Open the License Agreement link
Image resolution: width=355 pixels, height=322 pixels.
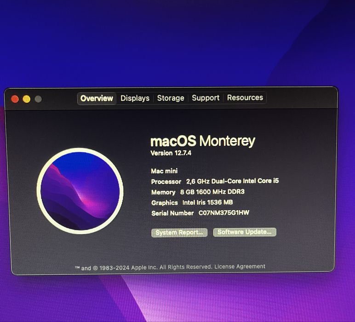[x=240, y=266]
